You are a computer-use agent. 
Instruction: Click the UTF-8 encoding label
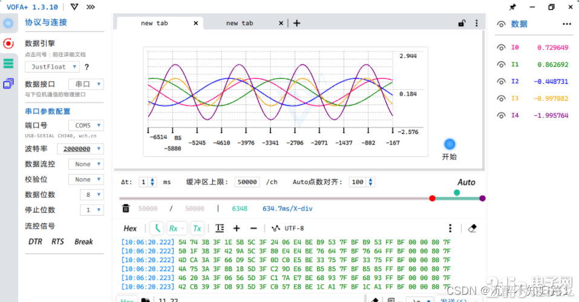point(294,228)
